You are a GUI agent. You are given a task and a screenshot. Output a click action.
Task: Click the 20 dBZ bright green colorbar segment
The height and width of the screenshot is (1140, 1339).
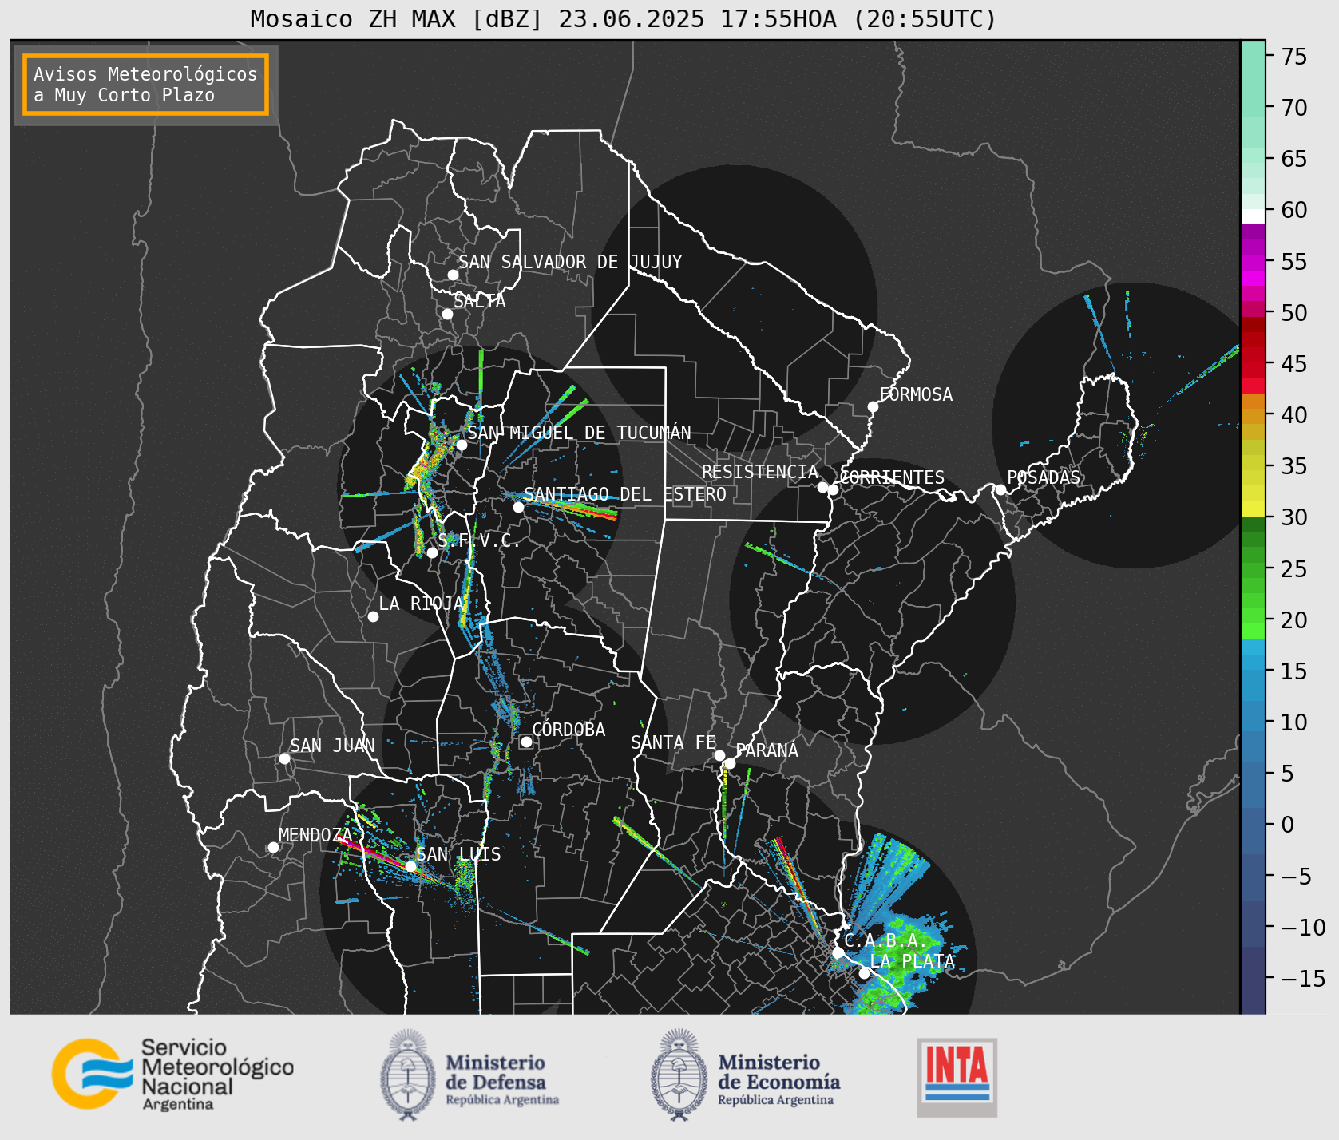[1253, 630]
